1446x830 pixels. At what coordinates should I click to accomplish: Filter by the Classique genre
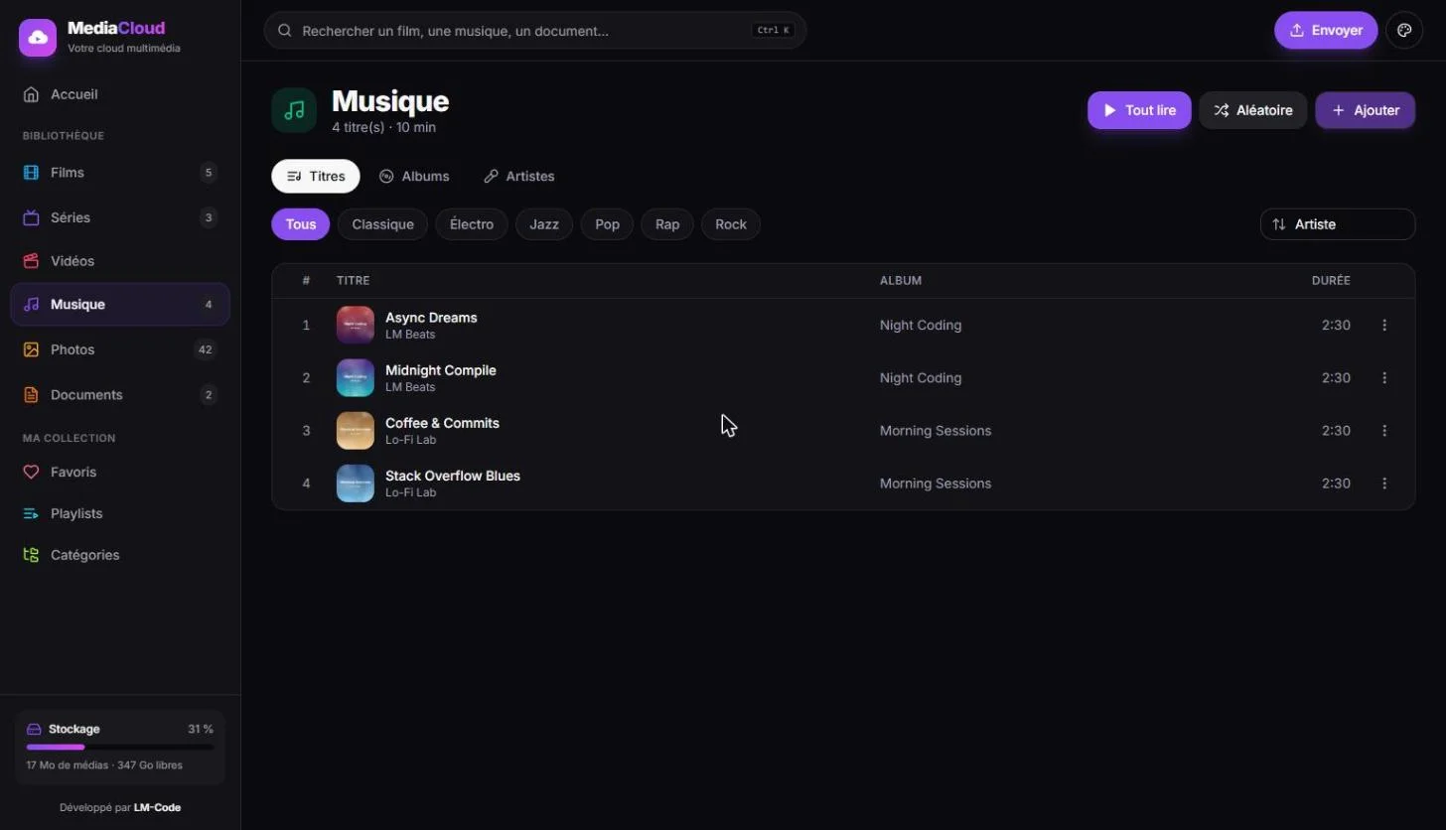click(382, 224)
